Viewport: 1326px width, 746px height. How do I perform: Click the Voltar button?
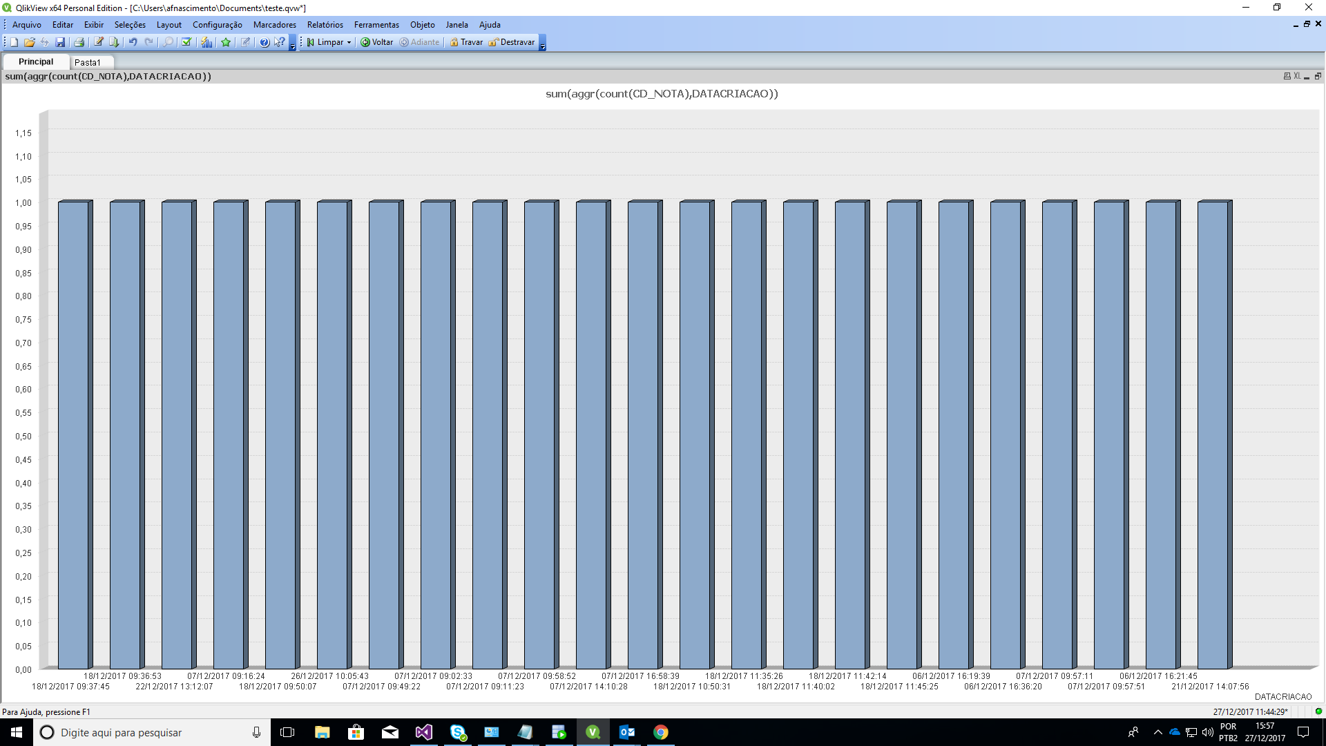(376, 42)
